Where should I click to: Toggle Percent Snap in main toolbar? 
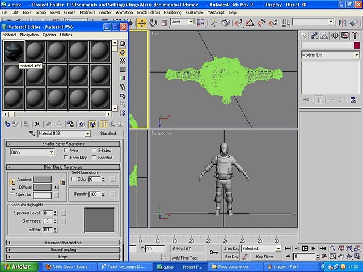[x=261, y=23]
